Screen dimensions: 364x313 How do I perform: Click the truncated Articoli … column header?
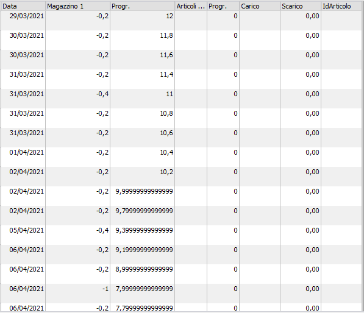191,6
